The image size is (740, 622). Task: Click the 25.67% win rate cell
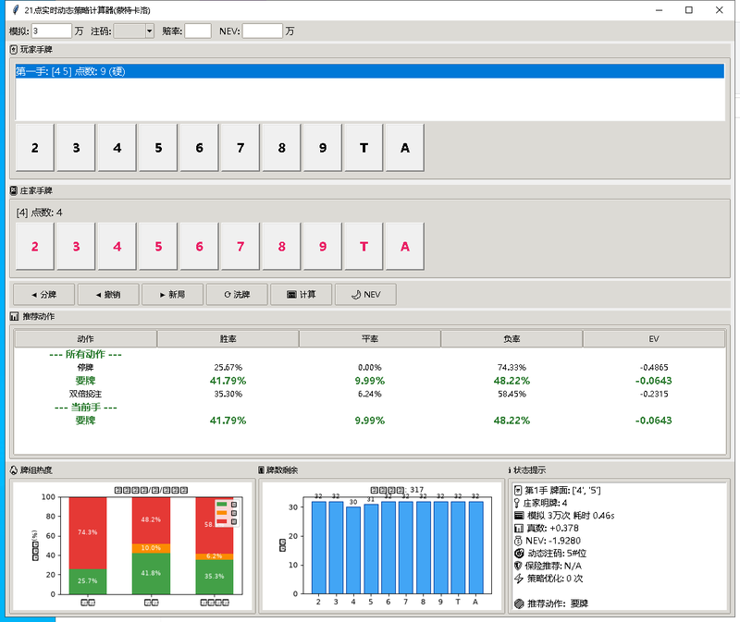228,367
